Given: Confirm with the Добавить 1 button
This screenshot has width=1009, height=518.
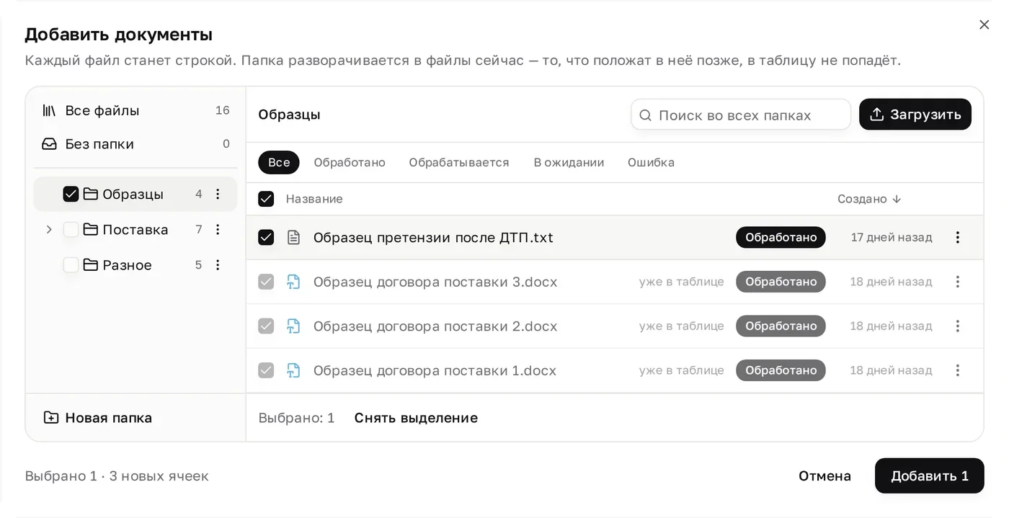Looking at the screenshot, I should [x=929, y=476].
